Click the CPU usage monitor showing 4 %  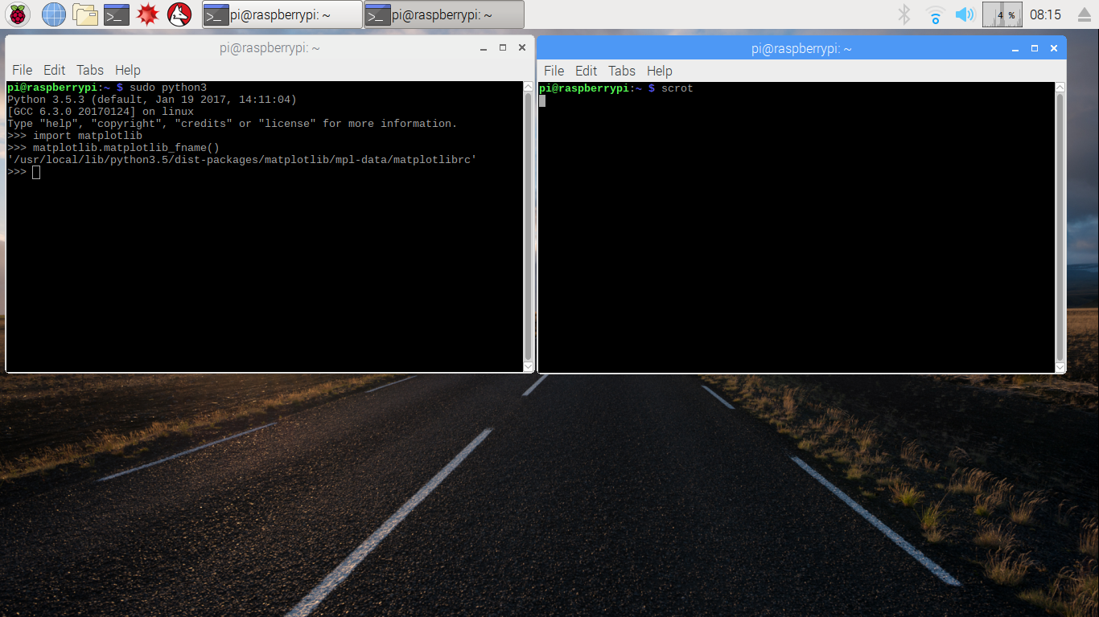(1002, 14)
